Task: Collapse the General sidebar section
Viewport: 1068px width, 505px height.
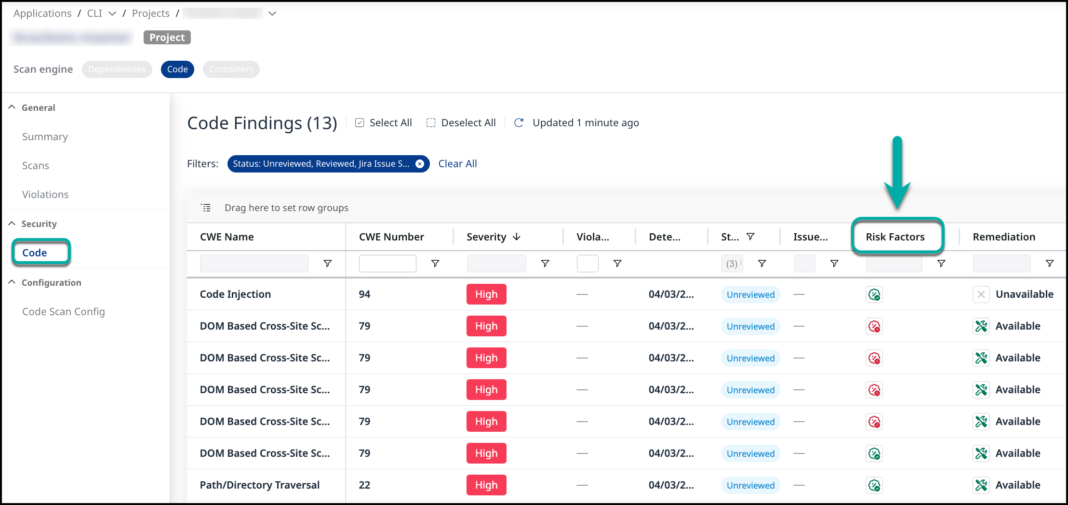Action: [x=12, y=107]
